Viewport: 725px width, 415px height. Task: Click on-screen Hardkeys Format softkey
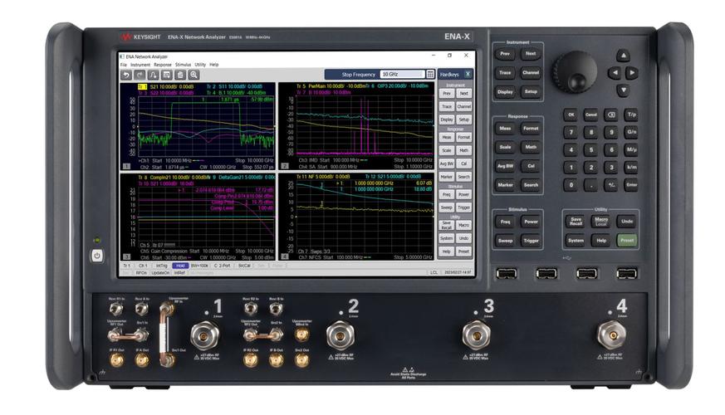463,137
